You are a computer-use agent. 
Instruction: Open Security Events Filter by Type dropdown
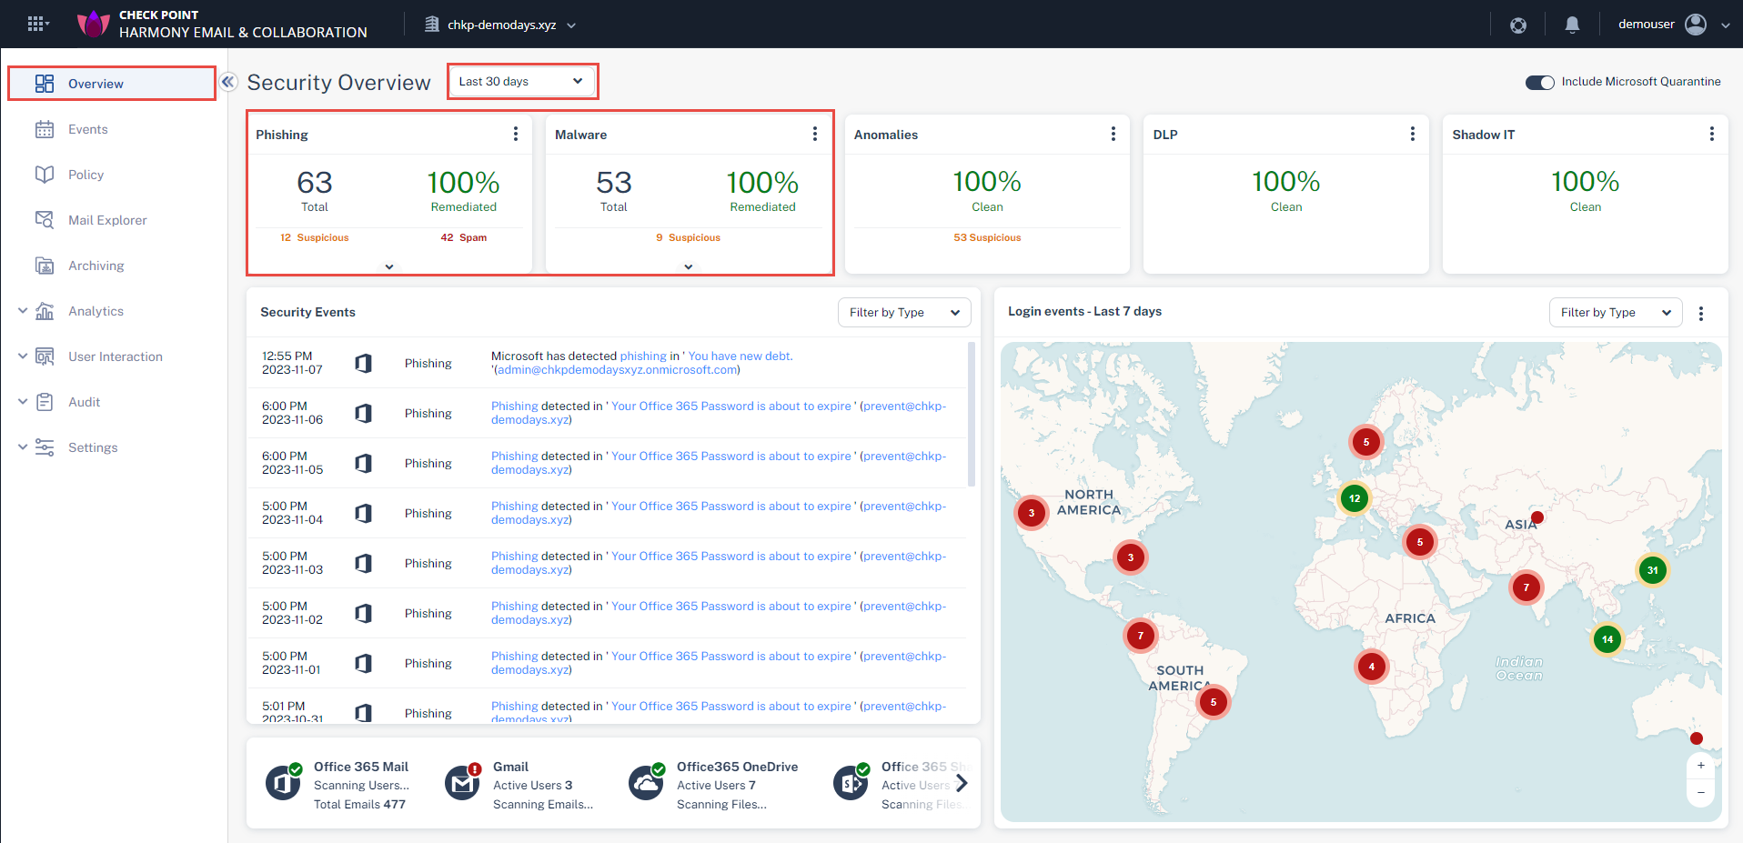click(904, 313)
